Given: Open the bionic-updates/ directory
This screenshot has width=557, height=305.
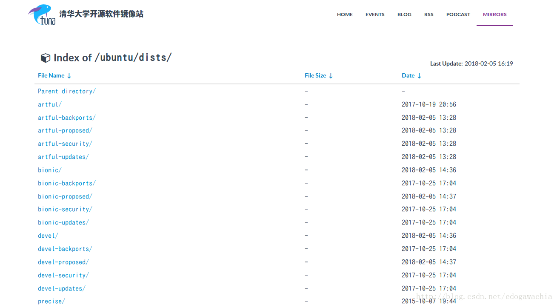Looking at the screenshot, I should point(63,222).
